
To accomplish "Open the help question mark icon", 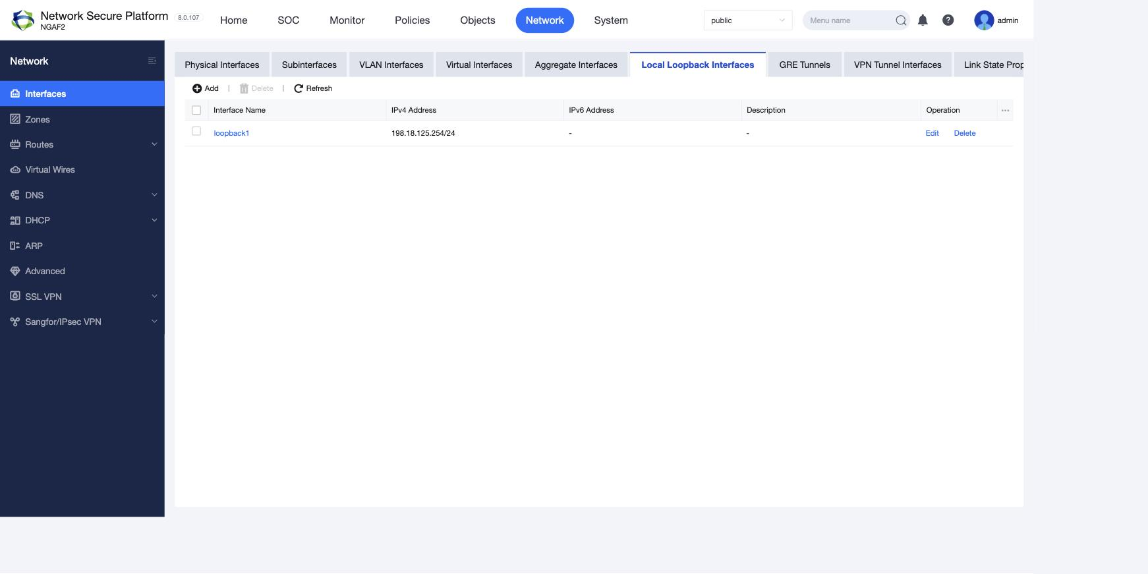I will [948, 20].
